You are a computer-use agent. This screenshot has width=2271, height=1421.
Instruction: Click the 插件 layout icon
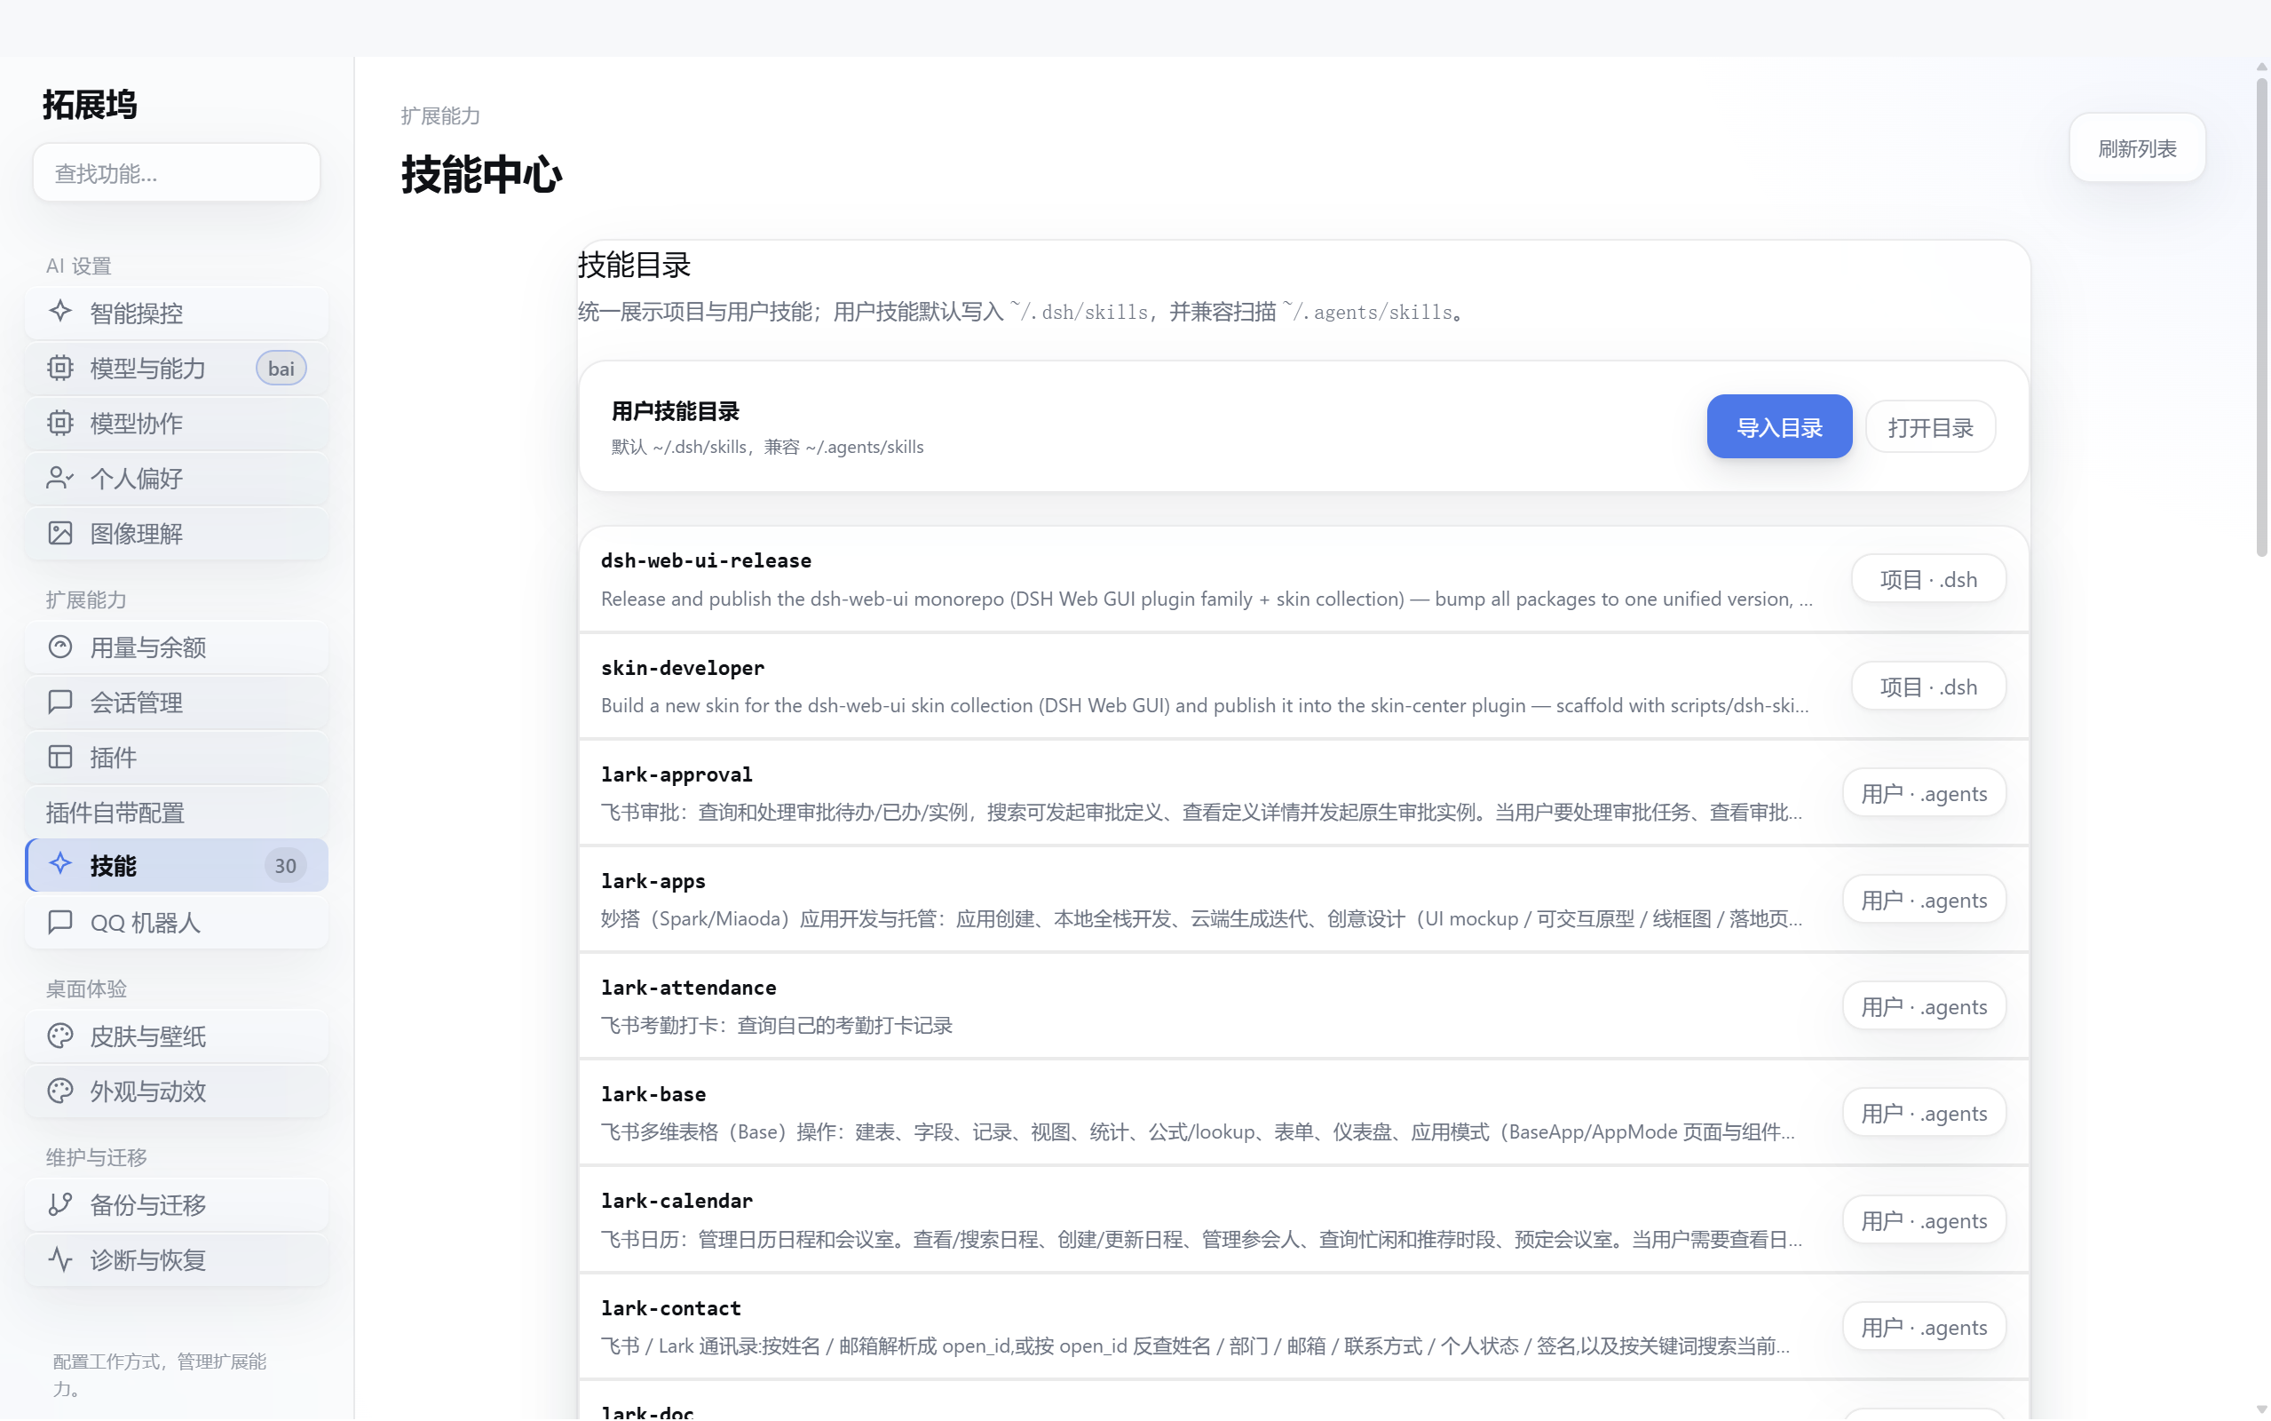click(x=60, y=757)
